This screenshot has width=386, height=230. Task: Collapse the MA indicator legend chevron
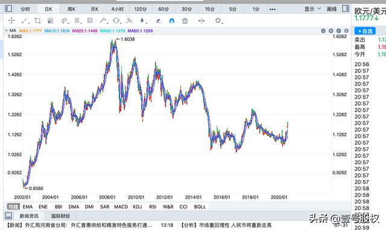7,31
